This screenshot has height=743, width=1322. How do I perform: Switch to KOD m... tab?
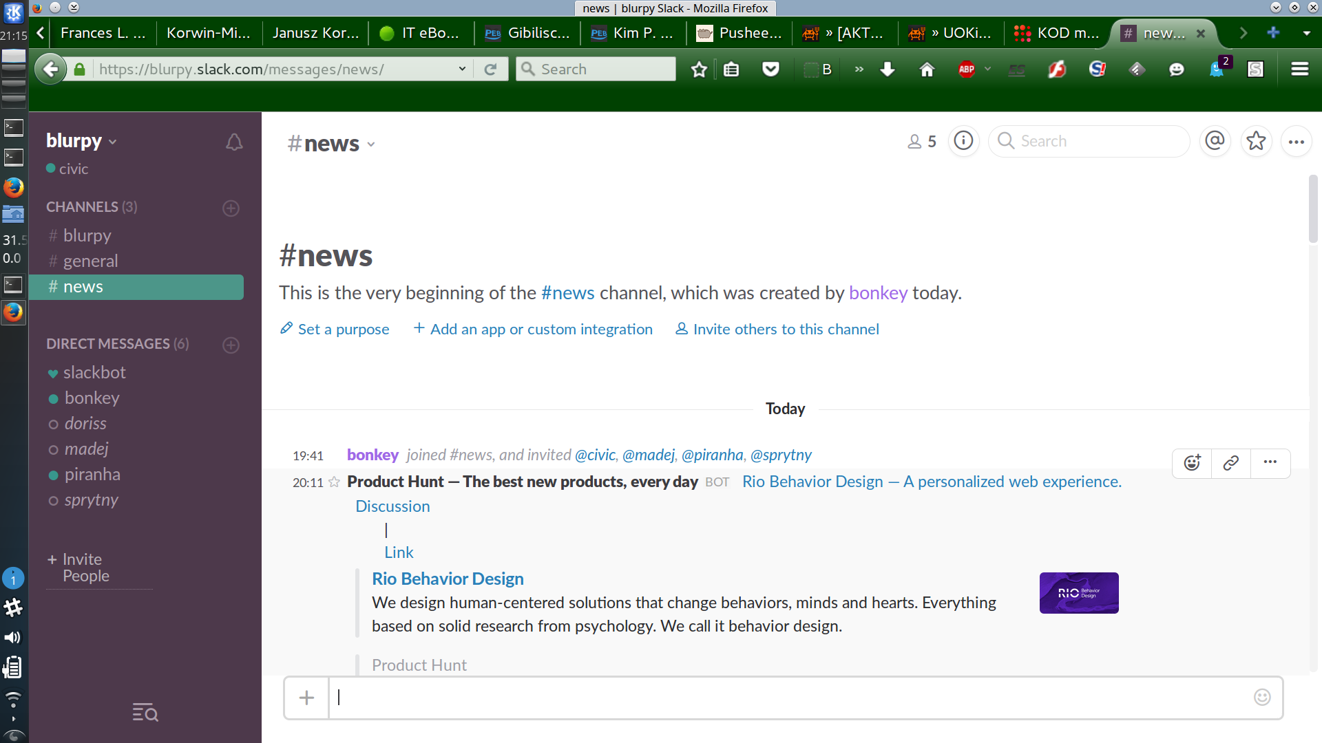coord(1057,32)
